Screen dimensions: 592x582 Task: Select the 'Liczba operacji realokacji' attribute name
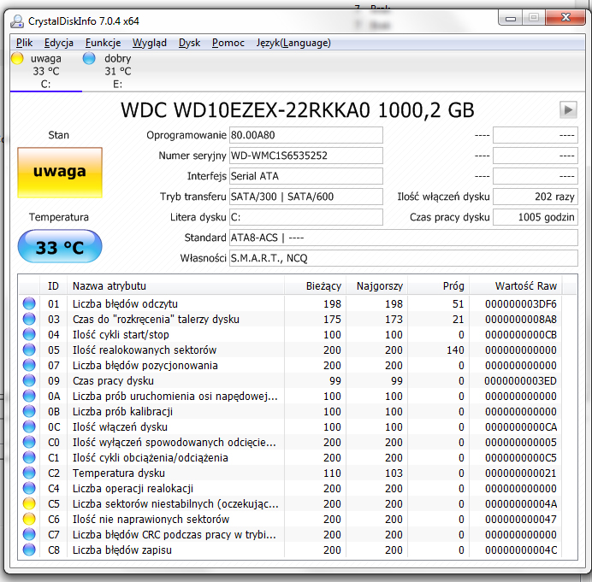pos(133,489)
